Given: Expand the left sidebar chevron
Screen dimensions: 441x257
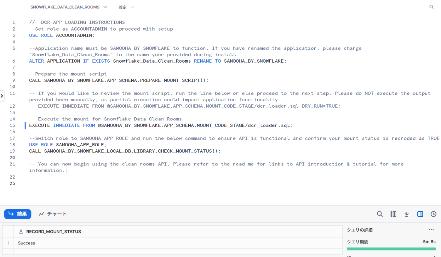Looking at the screenshot, I should [x=2, y=96].
